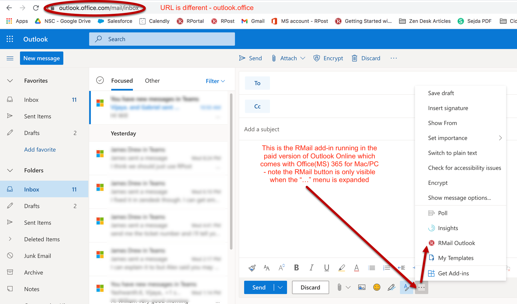Decrease the indent
The height and width of the screenshot is (304, 517).
401,268
